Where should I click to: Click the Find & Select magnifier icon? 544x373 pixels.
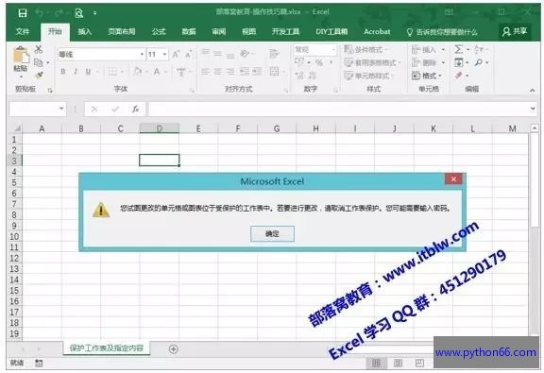point(479,62)
